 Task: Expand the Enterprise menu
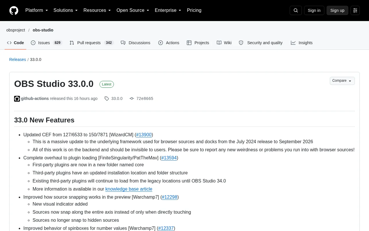[168, 10]
